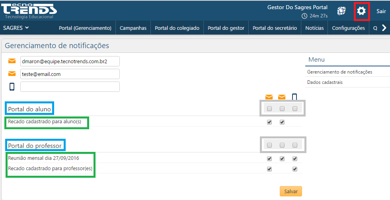Screen dimensions: 390x200
Task: Click the phone column header icon above checkboxes
Action: point(294,97)
